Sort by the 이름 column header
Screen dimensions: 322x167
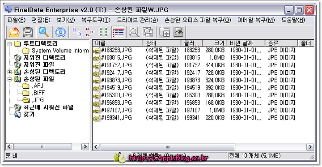118,43
